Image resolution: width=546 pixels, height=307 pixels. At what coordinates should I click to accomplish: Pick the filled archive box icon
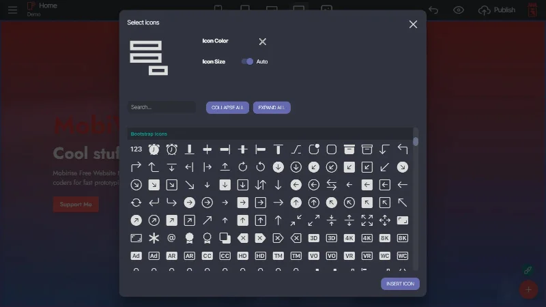pyautogui.click(x=349, y=149)
